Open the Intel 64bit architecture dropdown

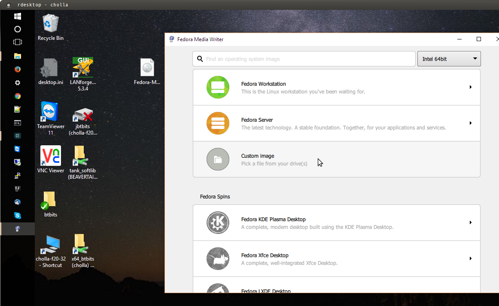449,59
